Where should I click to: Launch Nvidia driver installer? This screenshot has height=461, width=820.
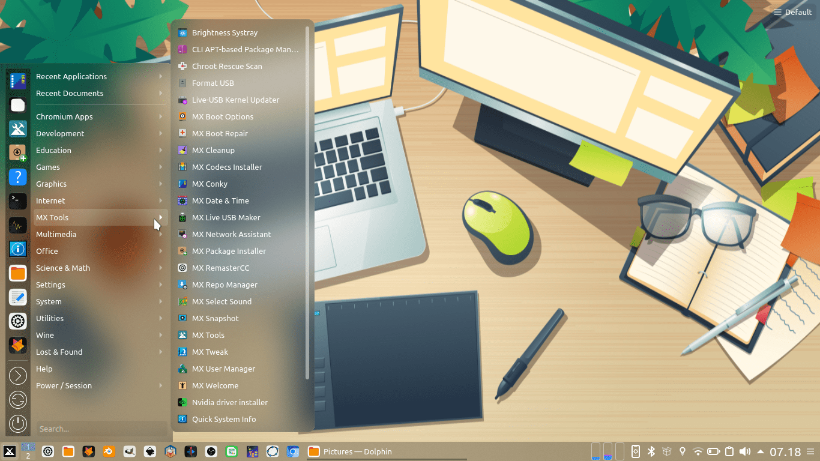click(240, 402)
